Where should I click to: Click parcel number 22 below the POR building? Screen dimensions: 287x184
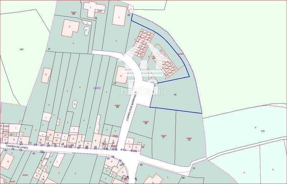point(95,18)
